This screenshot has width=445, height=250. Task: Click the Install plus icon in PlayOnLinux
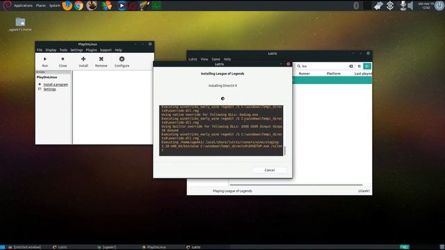click(83, 59)
